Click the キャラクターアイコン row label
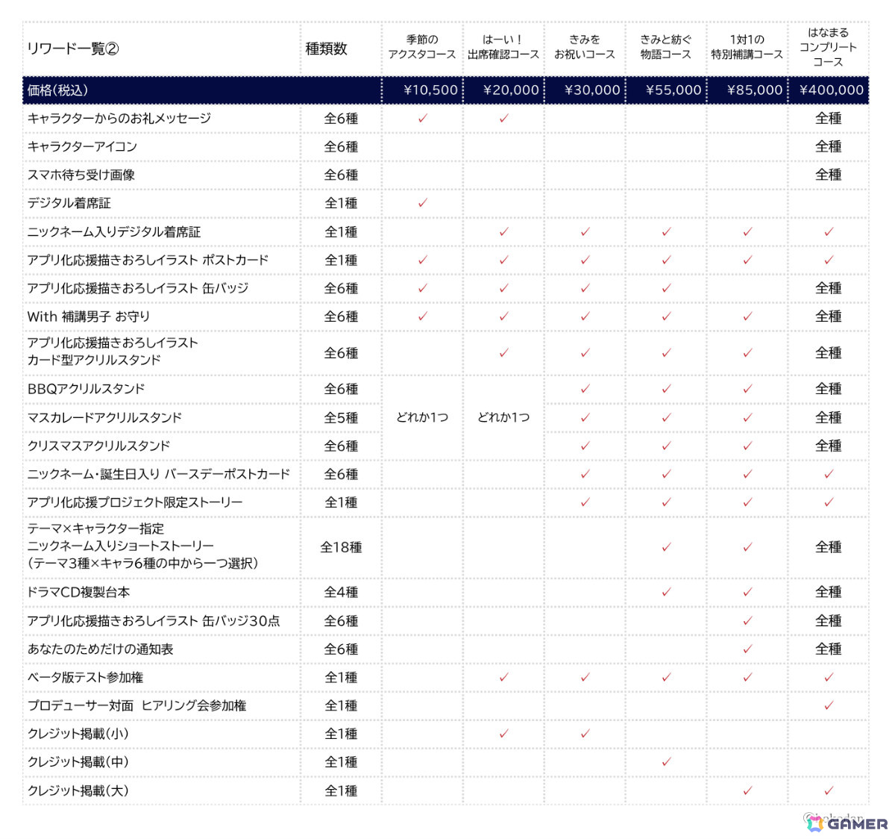The height and width of the screenshot is (839, 895). 82,146
